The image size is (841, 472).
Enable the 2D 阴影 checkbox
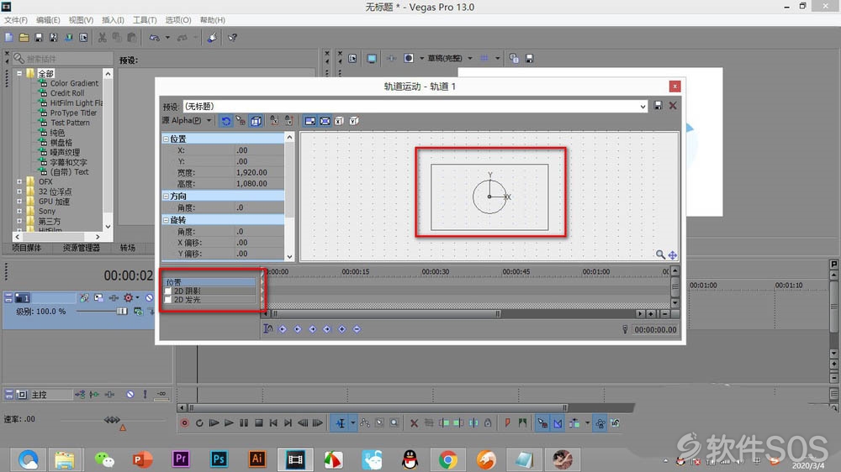point(168,291)
